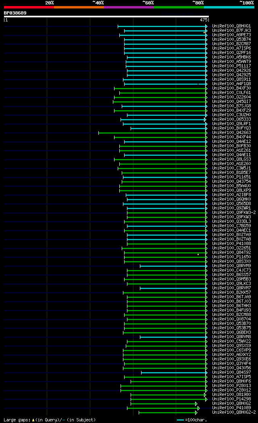This screenshot has width=258, height=423.
Task: Select the UniRef100_A4F1Q8 label
Action: (231, 84)
